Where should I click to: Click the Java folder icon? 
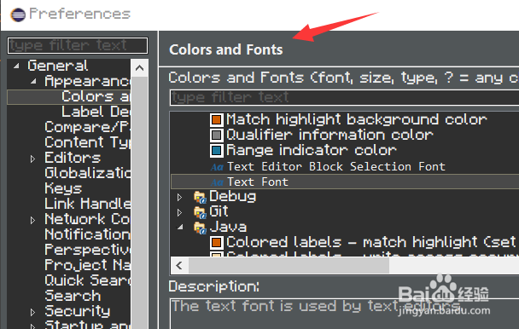tap(200, 228)
